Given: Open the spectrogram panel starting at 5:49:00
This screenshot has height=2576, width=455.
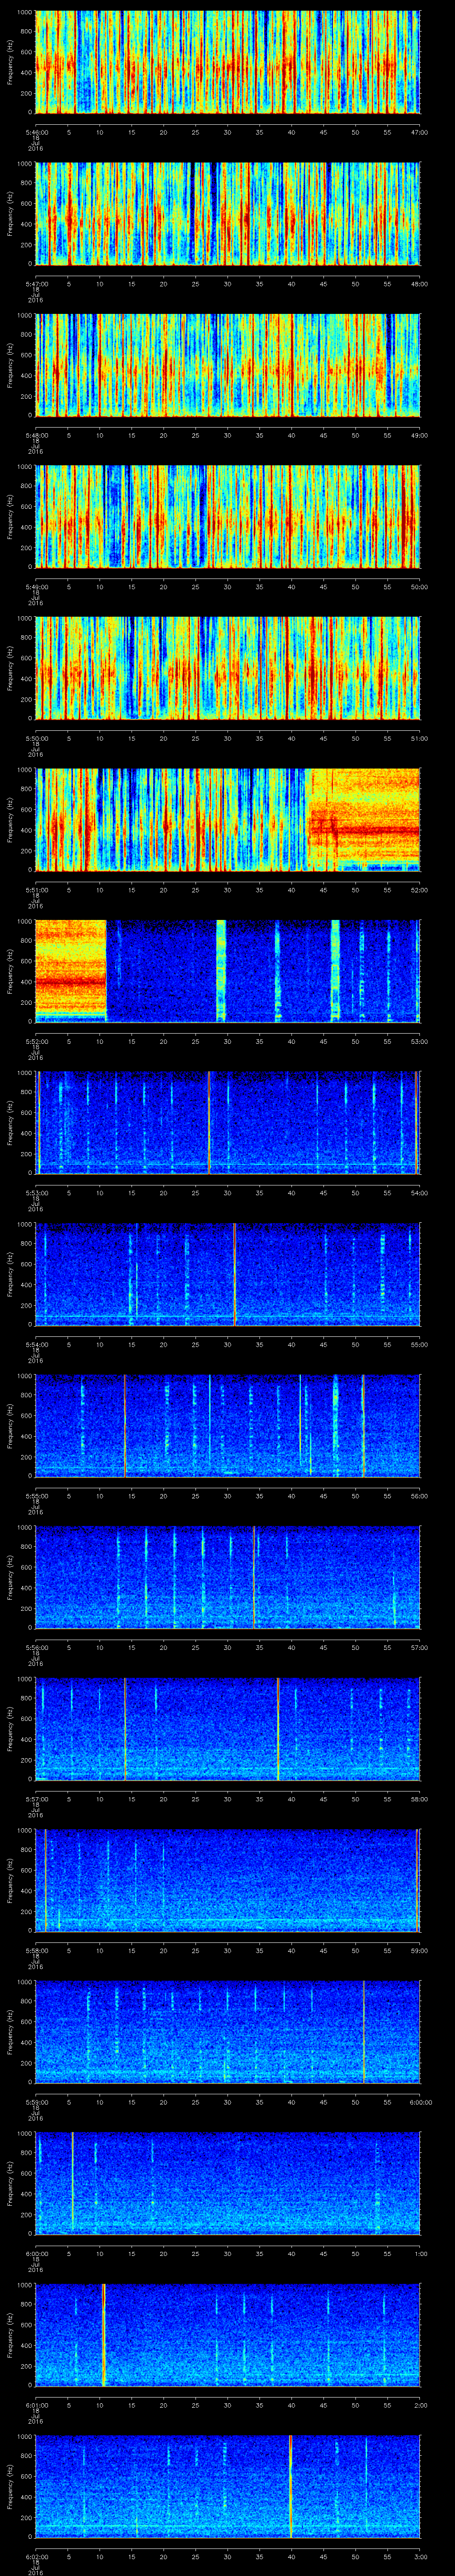Looking at the screenshot, I should pos(228,517).
